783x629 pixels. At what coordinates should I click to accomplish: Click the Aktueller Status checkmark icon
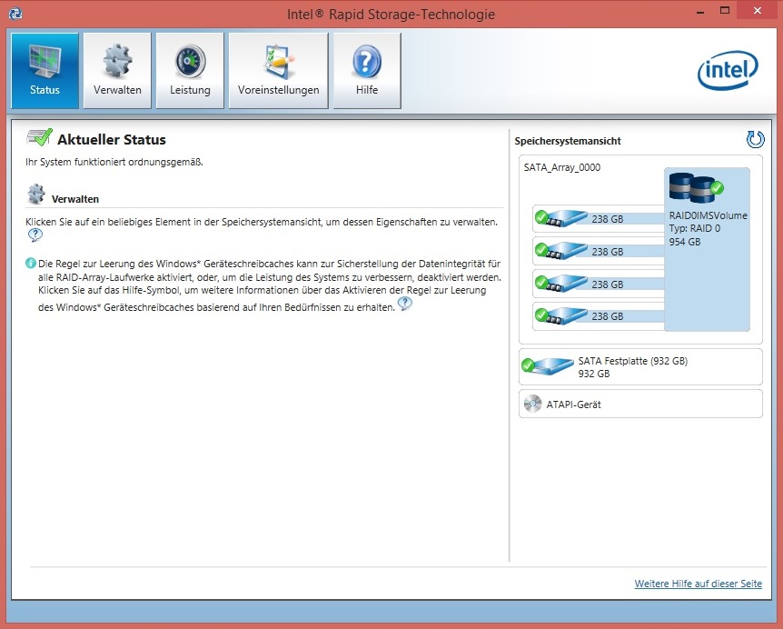click(x=39, y=137)
